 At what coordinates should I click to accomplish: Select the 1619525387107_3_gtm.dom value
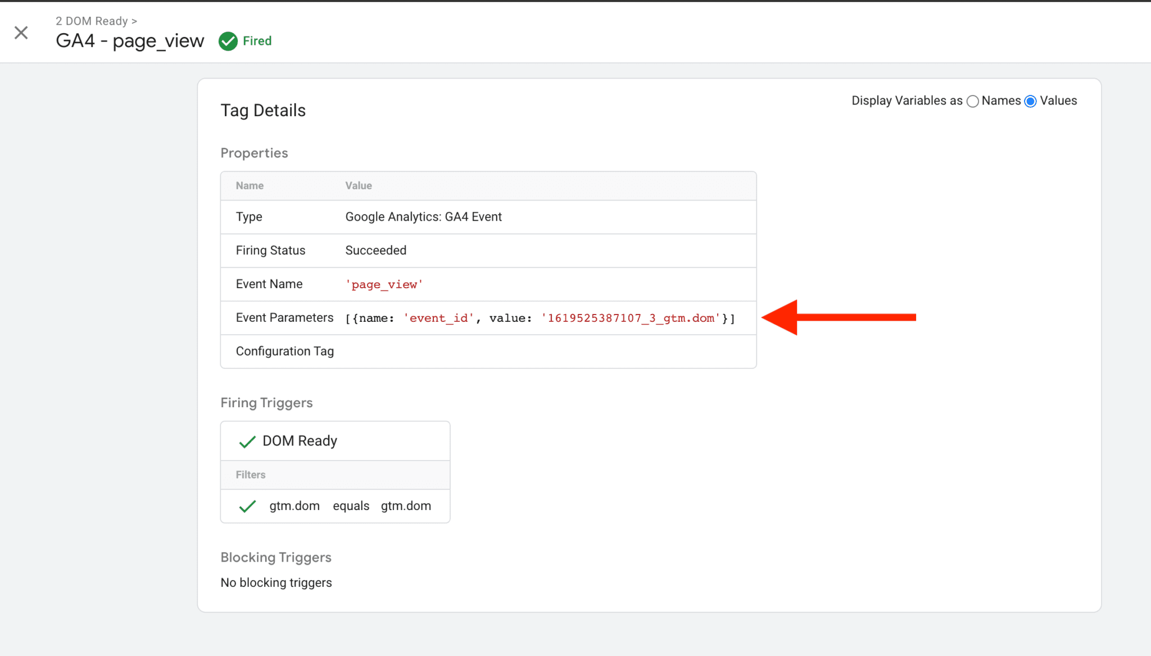[x=631, y=318]
